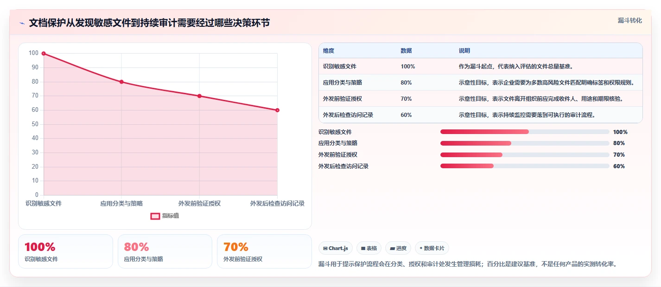Click the 60% label beside last progress bar
Viewport: 661px width, 287px height.
(x=619, y=166)
